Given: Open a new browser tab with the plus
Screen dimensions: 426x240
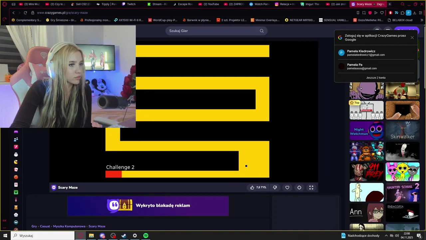Looking at the screenshot, I should 390,4.
